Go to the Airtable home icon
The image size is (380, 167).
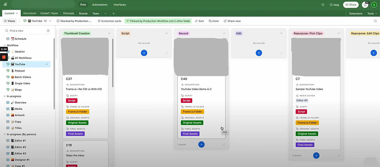point(5,5)
